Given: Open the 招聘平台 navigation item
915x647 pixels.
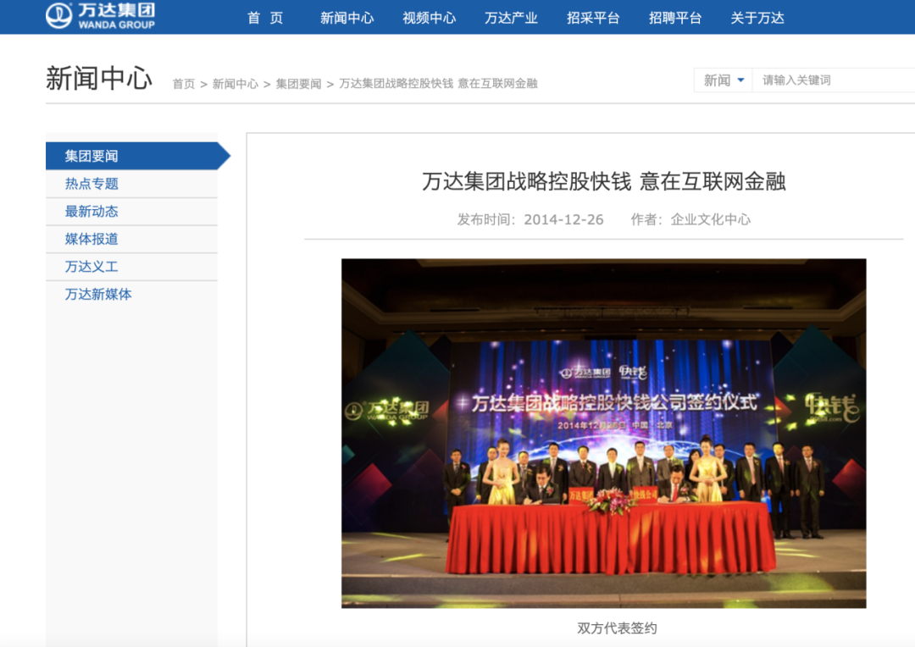Looking at the screenshot, I should (675, 18).
